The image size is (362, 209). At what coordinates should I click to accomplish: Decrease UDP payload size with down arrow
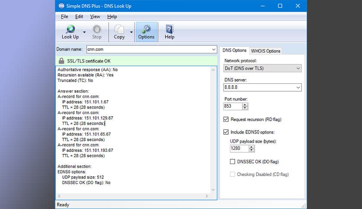point(252,150)
